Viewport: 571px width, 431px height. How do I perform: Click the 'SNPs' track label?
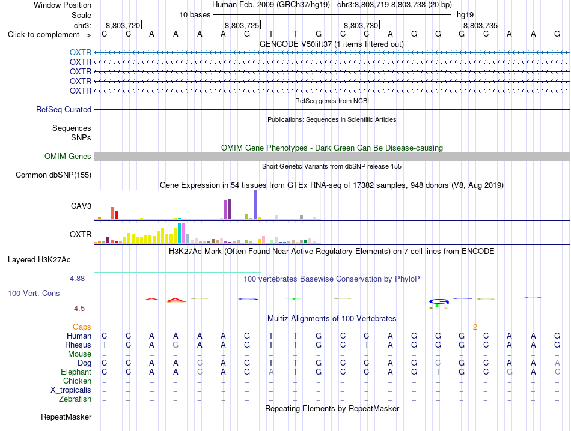click(81, 138)
